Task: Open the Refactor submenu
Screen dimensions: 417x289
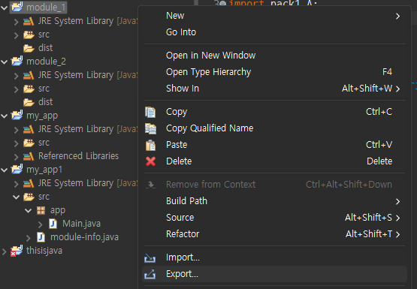Action: click(274, 234)
